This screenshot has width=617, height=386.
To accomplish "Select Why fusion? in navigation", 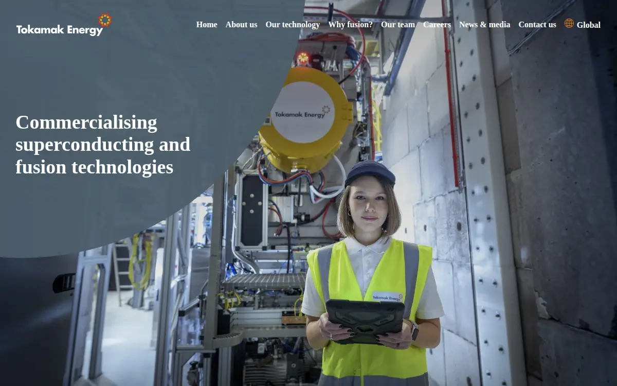I will (350, 25).
